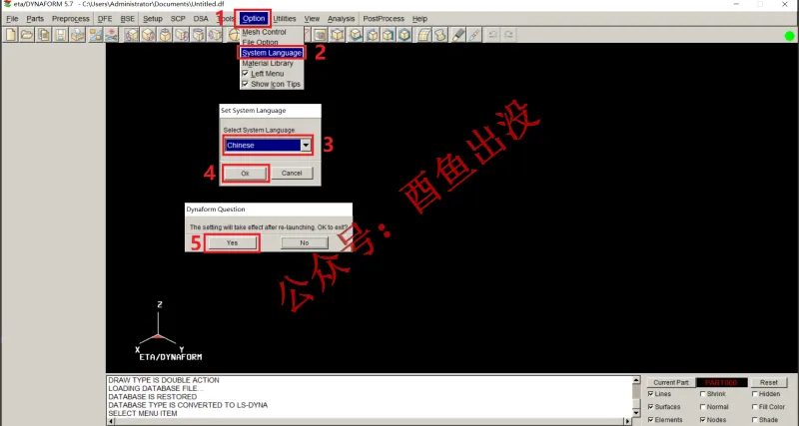This screenshot has height=426, width=799.
Task: Click the Import files toolbar icon
Action: coord(43,35)
